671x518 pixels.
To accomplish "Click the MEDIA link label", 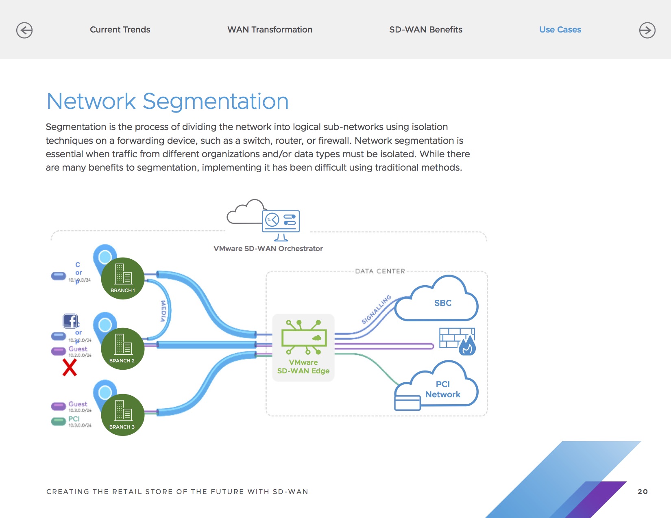I will coord(163,311).
